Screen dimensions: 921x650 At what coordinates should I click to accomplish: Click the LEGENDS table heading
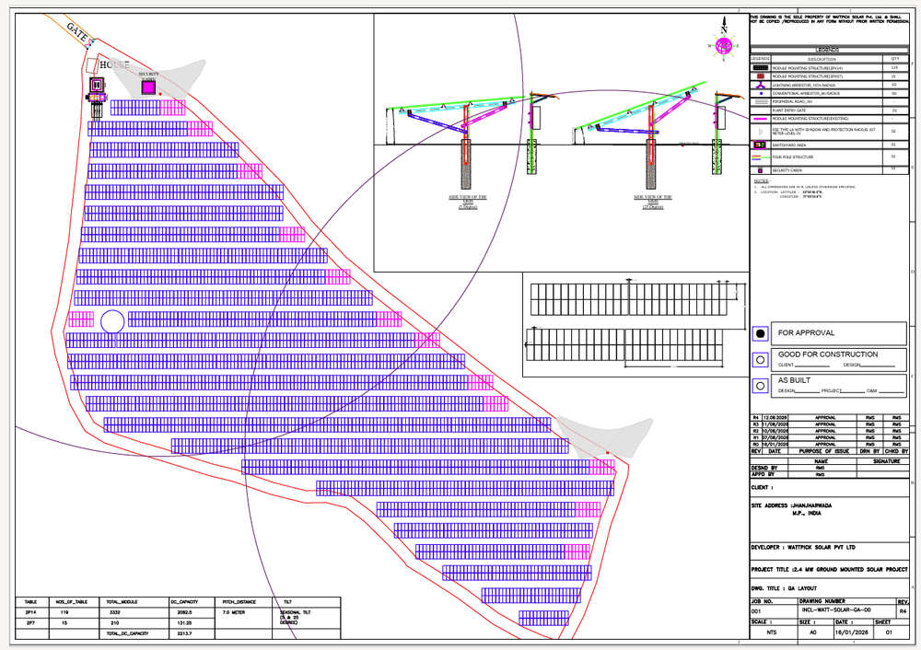tap(827, 50)
